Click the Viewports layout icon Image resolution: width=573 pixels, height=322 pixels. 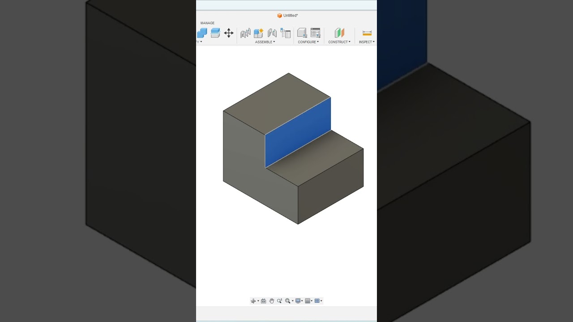coord(317,301)
